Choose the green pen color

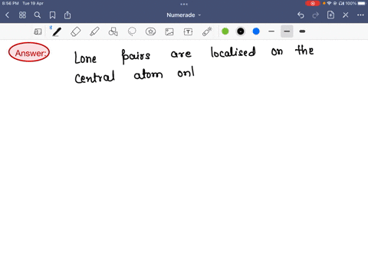coord(225,31)
